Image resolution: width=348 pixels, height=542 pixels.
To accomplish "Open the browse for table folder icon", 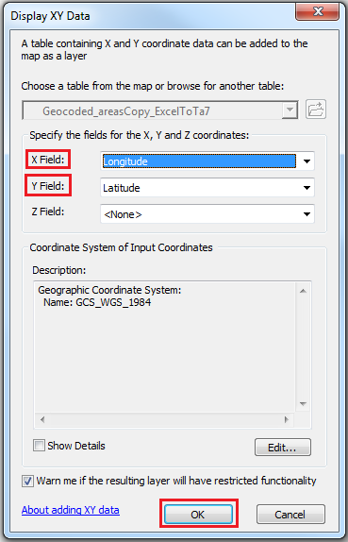I will pos(316,110).
